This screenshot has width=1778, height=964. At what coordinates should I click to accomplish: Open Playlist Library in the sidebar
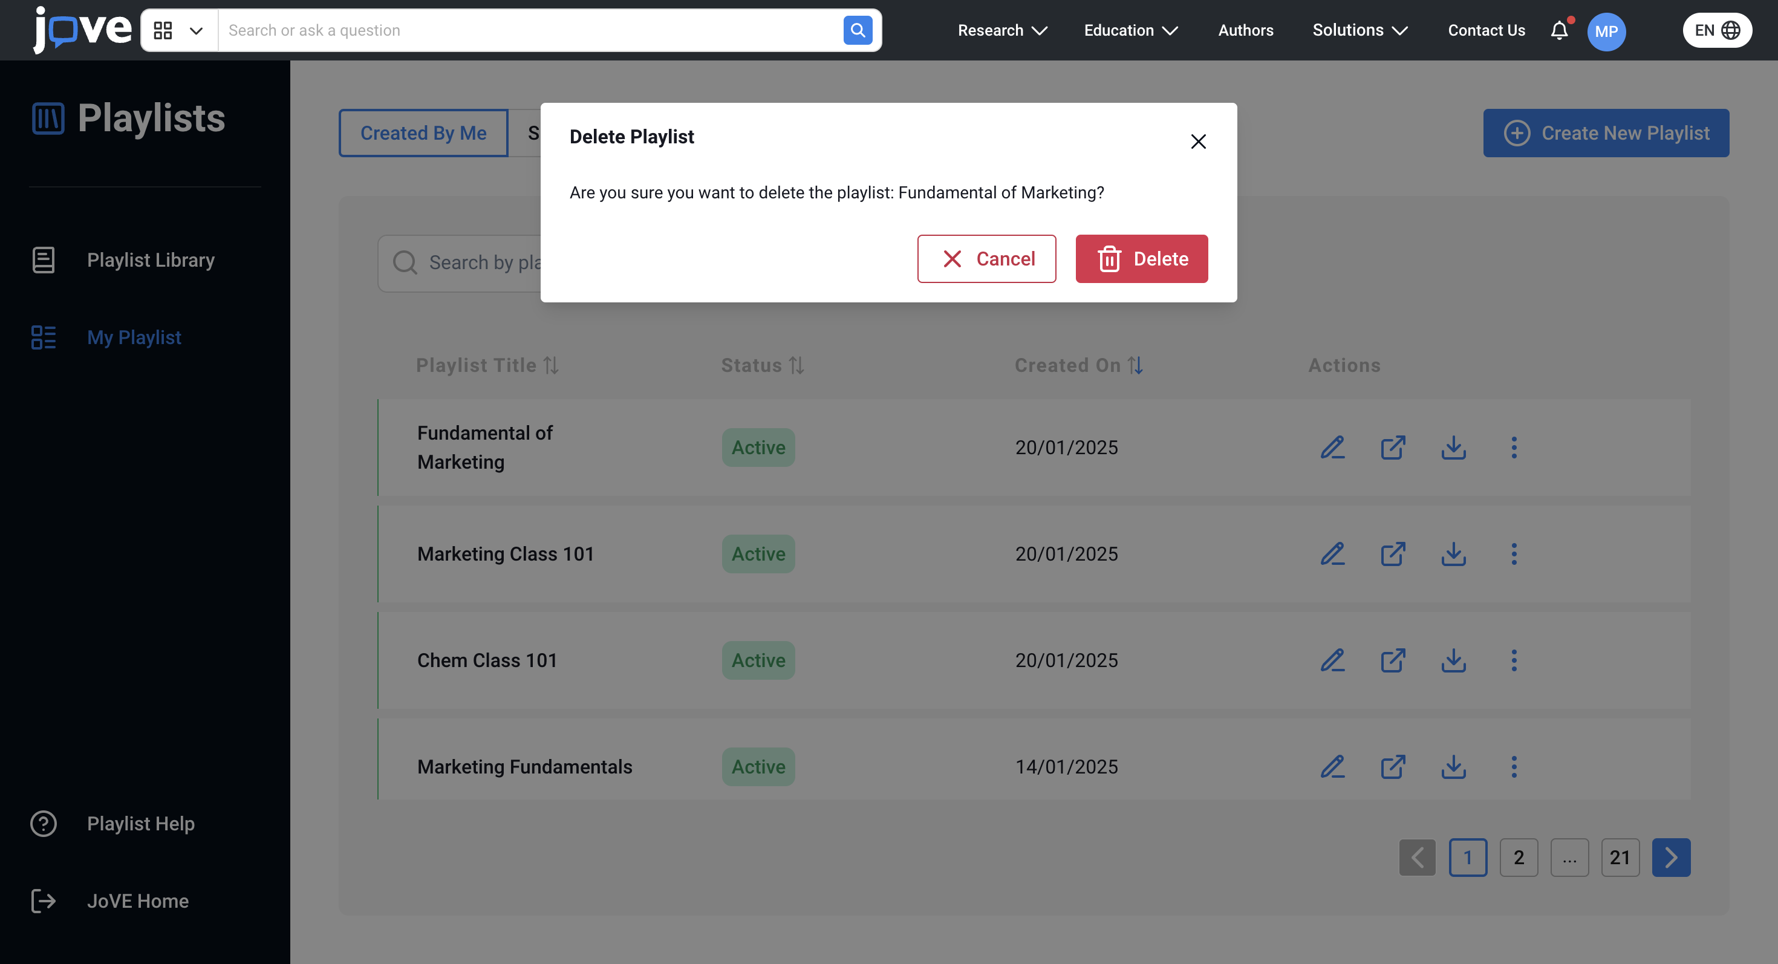150,260
